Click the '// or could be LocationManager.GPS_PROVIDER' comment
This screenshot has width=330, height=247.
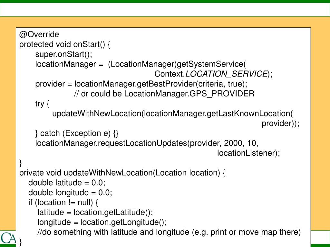[164, 94]
